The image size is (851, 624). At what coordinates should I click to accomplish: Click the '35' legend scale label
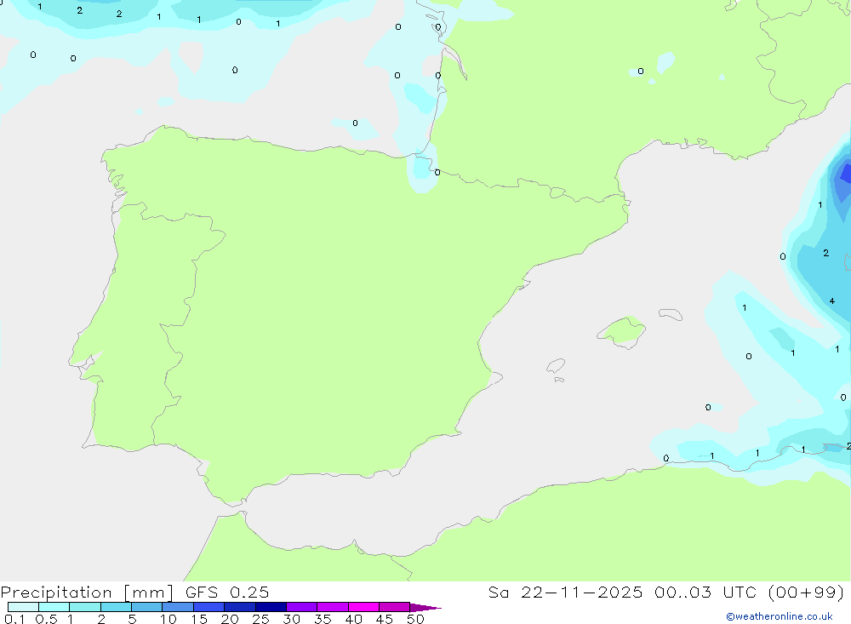point(323,619)
